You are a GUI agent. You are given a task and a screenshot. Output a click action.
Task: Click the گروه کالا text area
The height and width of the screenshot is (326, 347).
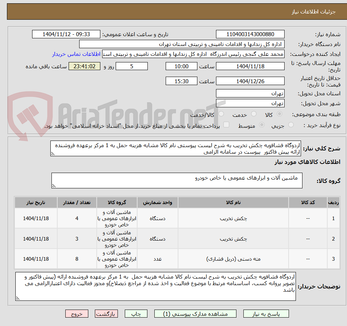pos(177,180)
